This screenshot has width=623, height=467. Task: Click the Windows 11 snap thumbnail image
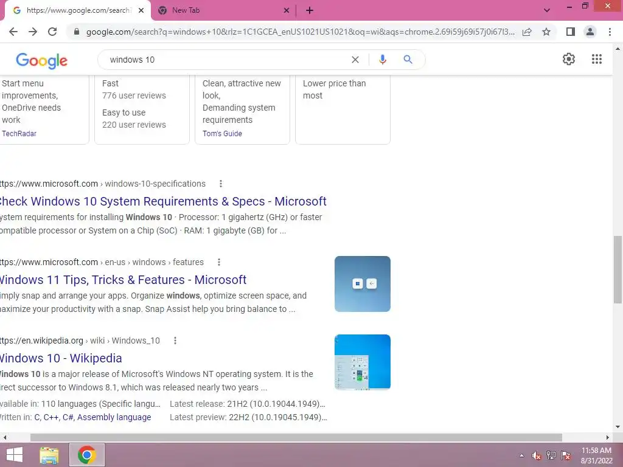pyautogui.click(x=363, y=284)
